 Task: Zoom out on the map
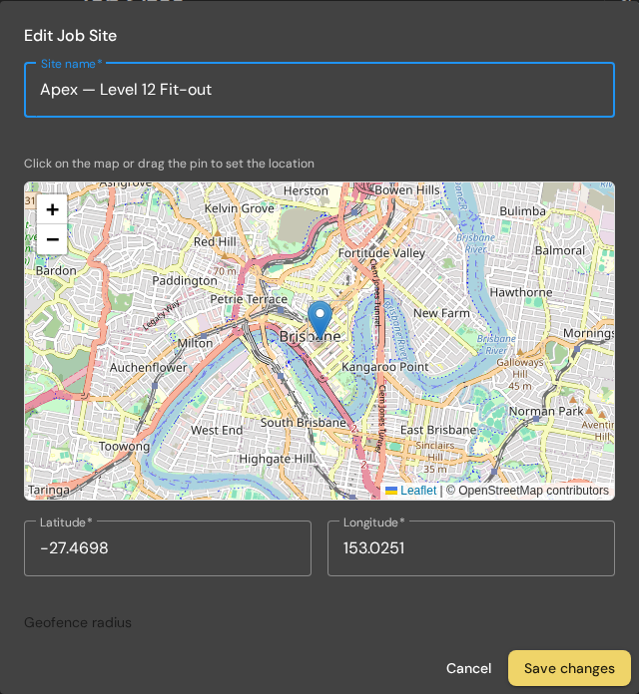pyautogui.click(x=52, y=239)
